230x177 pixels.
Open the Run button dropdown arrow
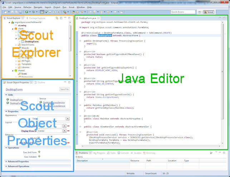(x=30, y=12)
